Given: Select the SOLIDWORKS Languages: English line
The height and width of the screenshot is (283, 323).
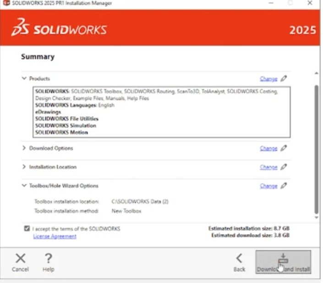Looking at the screenshot, I should click(75, 105).
